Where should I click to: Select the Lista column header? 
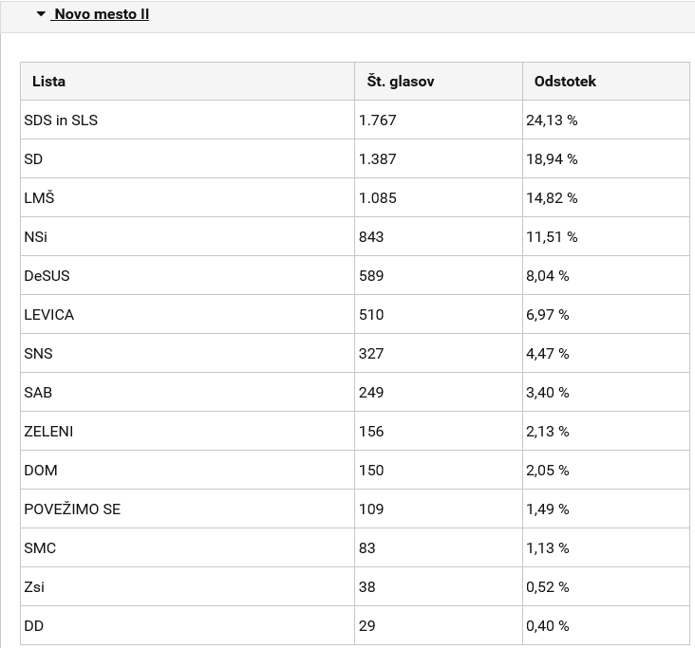[48, 82]
